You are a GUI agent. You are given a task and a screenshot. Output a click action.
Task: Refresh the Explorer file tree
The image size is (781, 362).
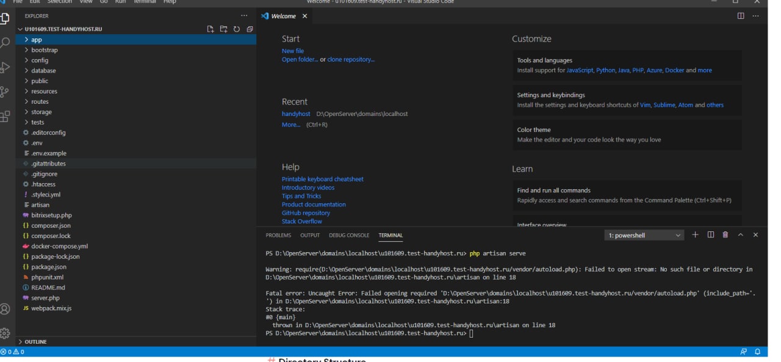tap(237, 29)
